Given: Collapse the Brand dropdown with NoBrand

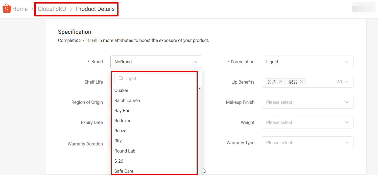Looking at the screenshot, I should click(x=156, y=62).
